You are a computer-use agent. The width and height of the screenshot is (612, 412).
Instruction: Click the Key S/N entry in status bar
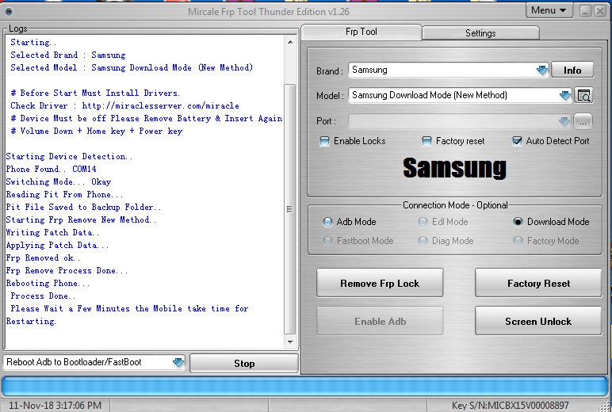click(x=510, y=406)
